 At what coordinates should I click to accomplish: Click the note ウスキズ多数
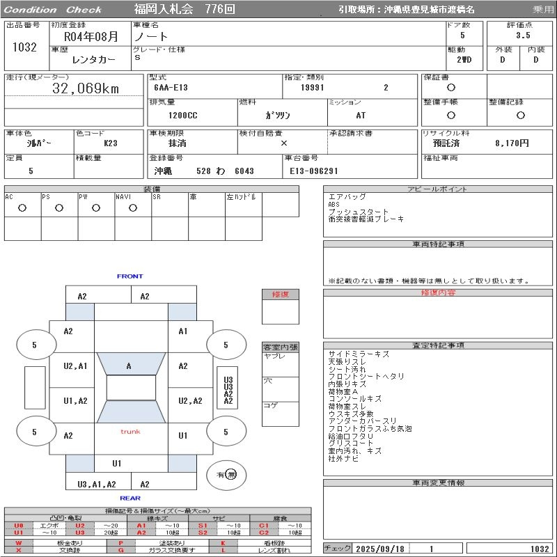point(351,414)
